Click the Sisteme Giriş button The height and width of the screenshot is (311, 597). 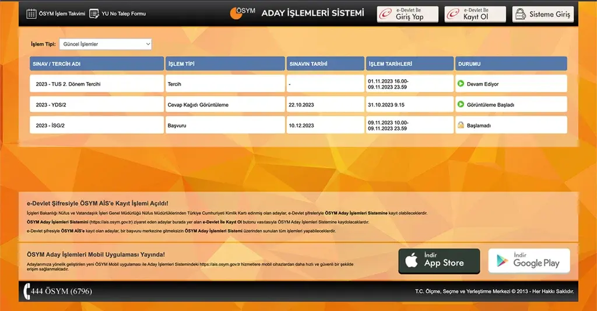pos(542,15)
